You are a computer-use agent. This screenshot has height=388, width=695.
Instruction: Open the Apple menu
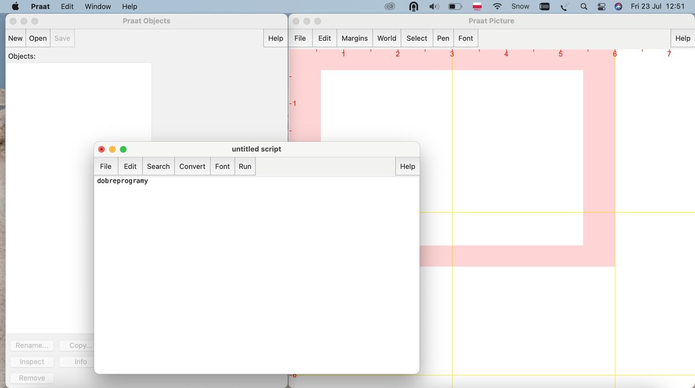15,7
